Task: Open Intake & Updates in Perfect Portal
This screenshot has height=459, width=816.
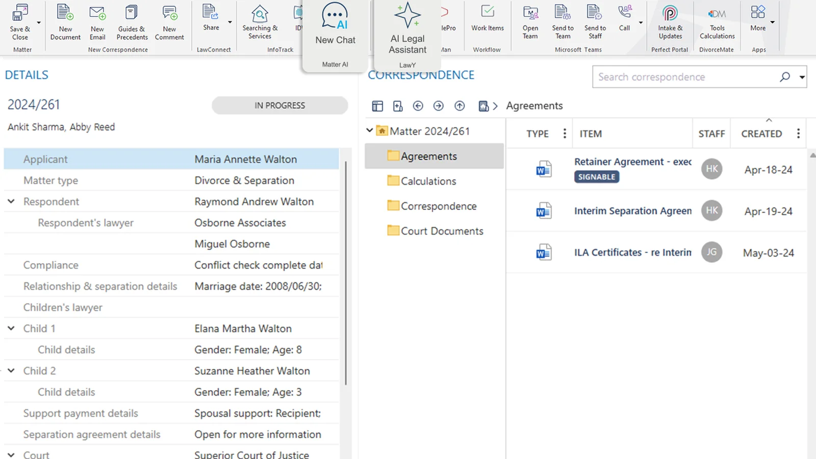Action: tap(670, 22)
